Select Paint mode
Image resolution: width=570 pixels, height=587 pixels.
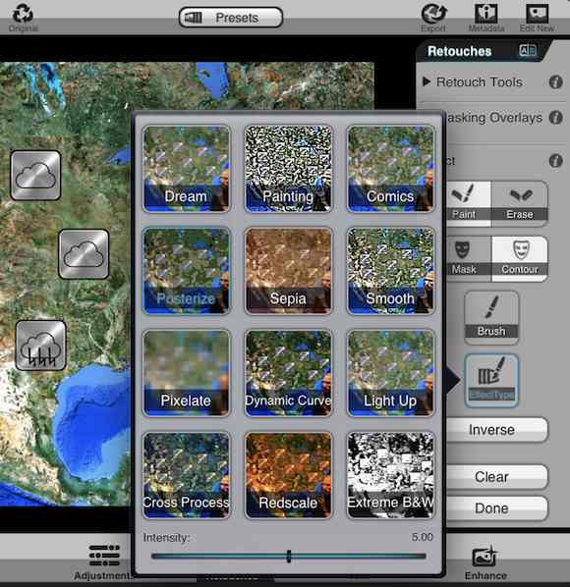click(468, 203)
